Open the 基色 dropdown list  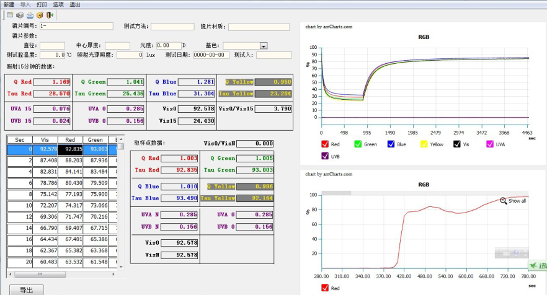(264, 46)
